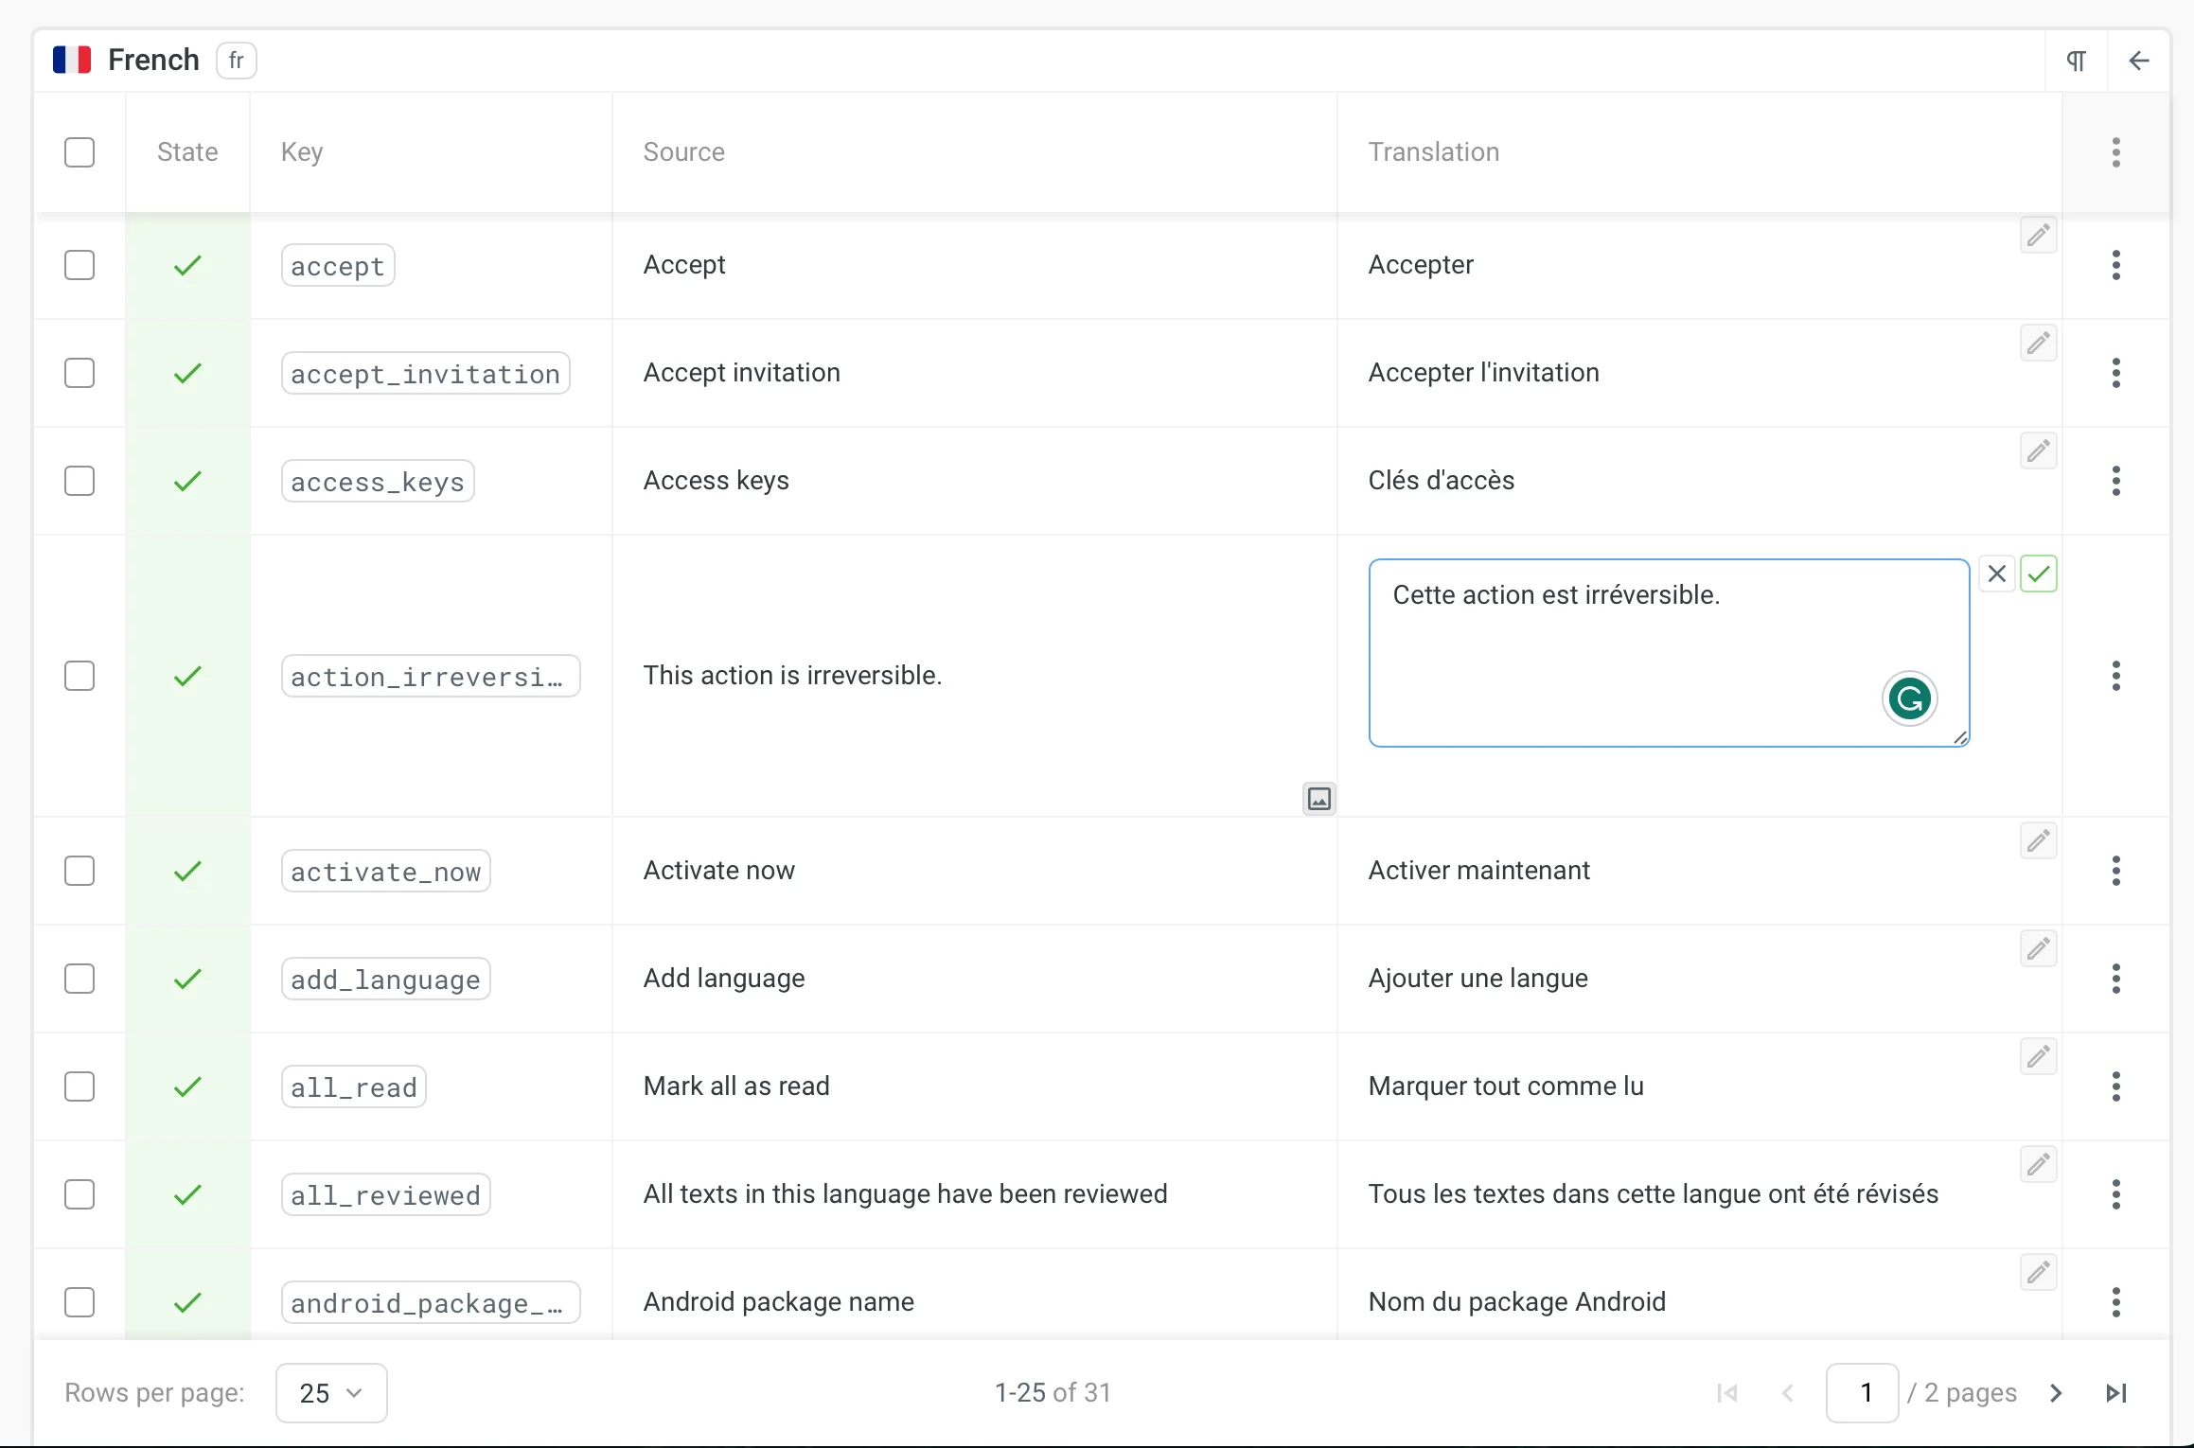Tick the all_read row checkbox
The width and height of the screenshot is (2194, 1448).
80,1086
